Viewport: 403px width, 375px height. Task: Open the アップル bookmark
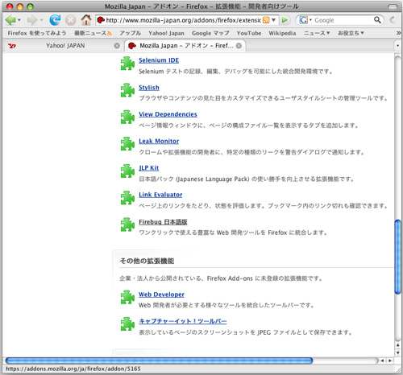point(130,33)
